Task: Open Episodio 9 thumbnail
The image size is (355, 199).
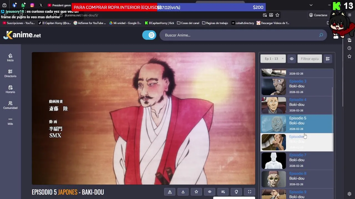Action: click(x=273, y=194)
